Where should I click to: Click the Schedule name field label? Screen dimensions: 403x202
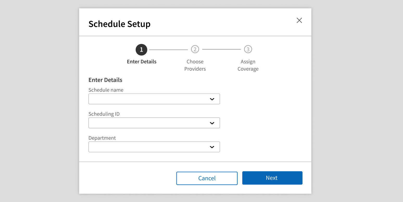106,90
